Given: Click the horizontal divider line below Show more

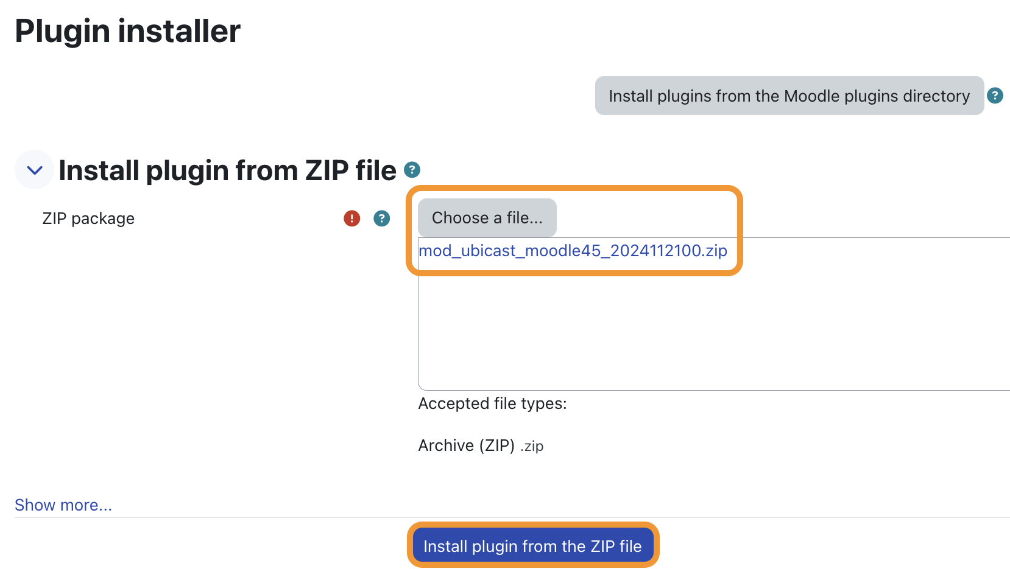Looking at the screenshot, I should pos(512,518).
